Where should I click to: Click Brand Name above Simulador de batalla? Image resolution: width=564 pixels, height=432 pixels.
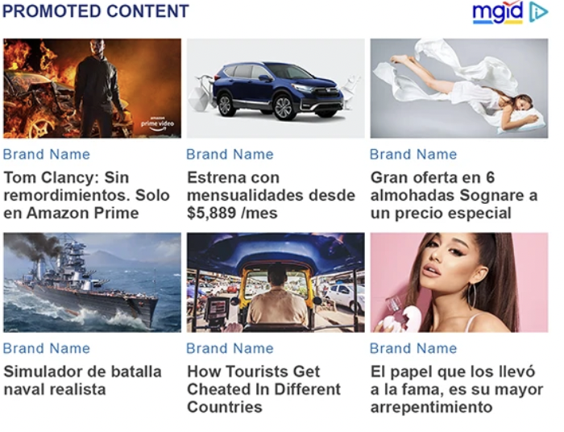[x=47, y=348]
